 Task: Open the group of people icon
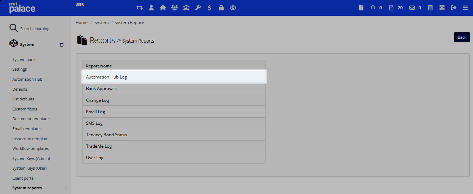(x=174, y=8)
